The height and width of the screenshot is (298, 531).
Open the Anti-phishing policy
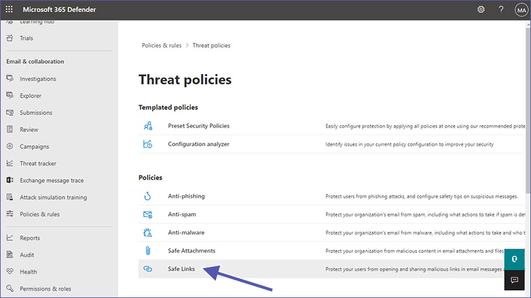click(186, 196)
